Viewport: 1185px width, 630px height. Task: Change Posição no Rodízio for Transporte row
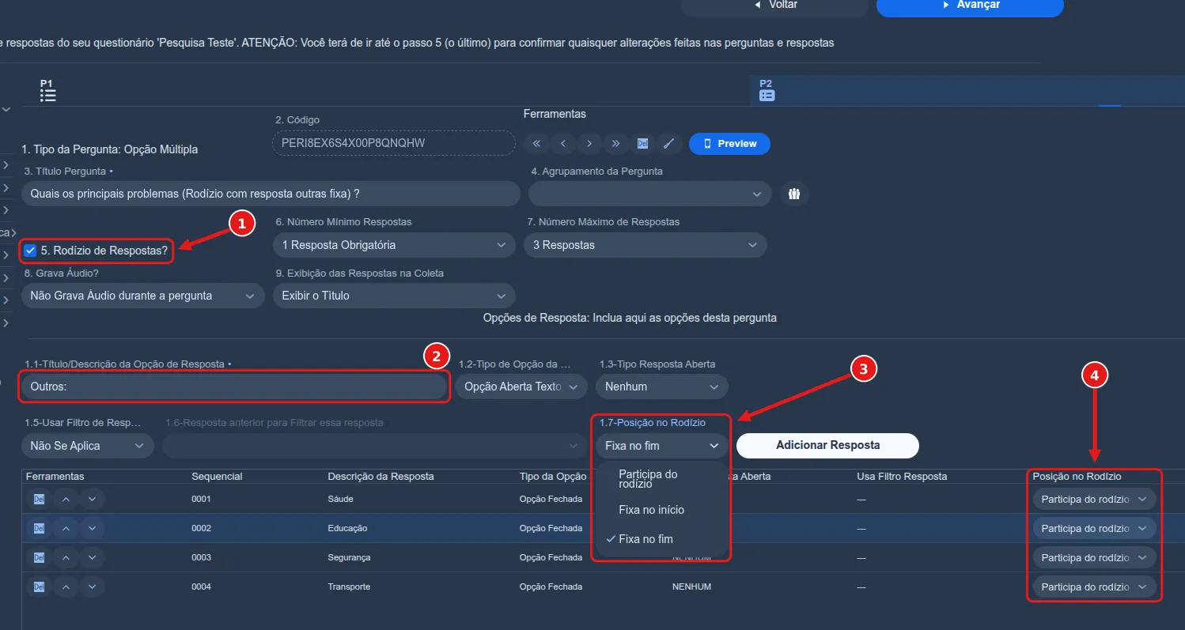coord(1094,587)
